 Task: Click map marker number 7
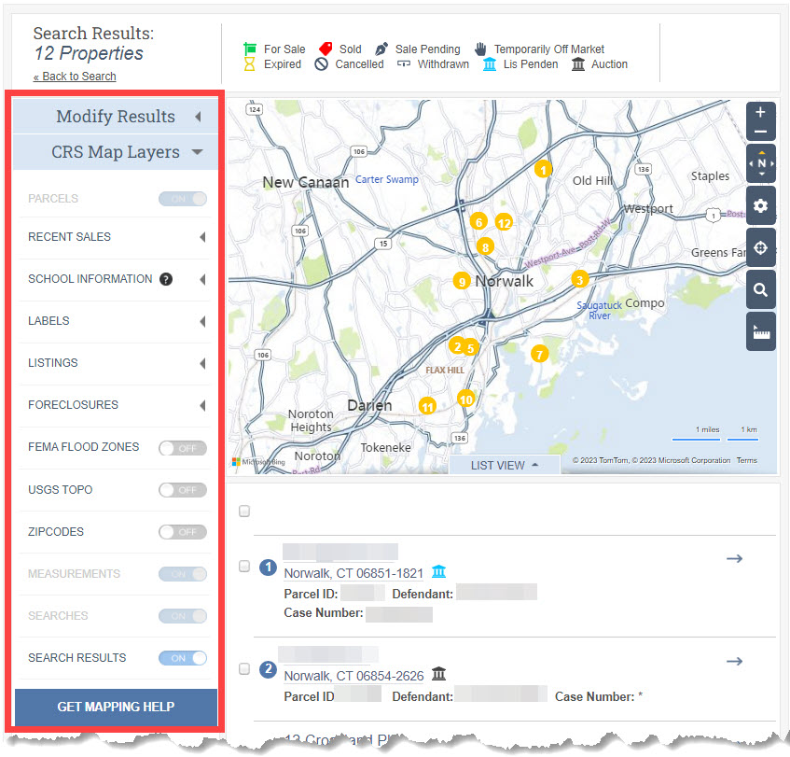(539, 355)
